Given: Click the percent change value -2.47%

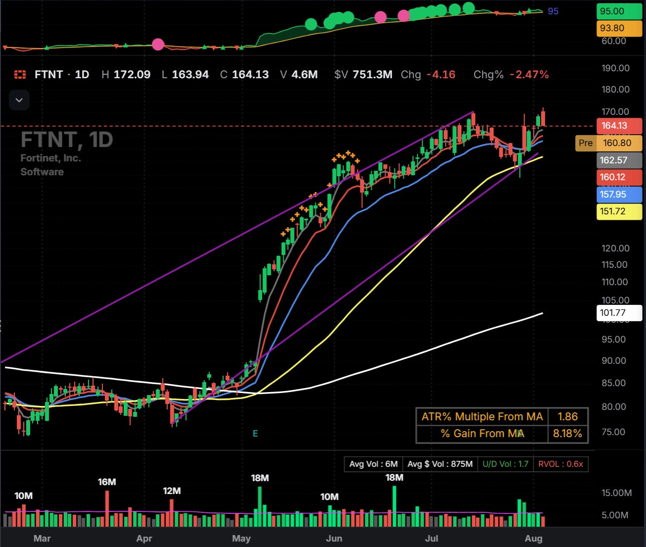Looking at the screenshot, I should click(x=529, y=75).
